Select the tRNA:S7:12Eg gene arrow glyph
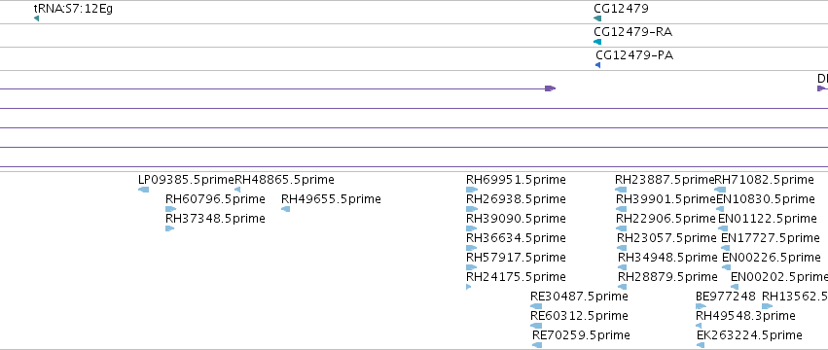The image size is (828, 350). tap(36, 18)
